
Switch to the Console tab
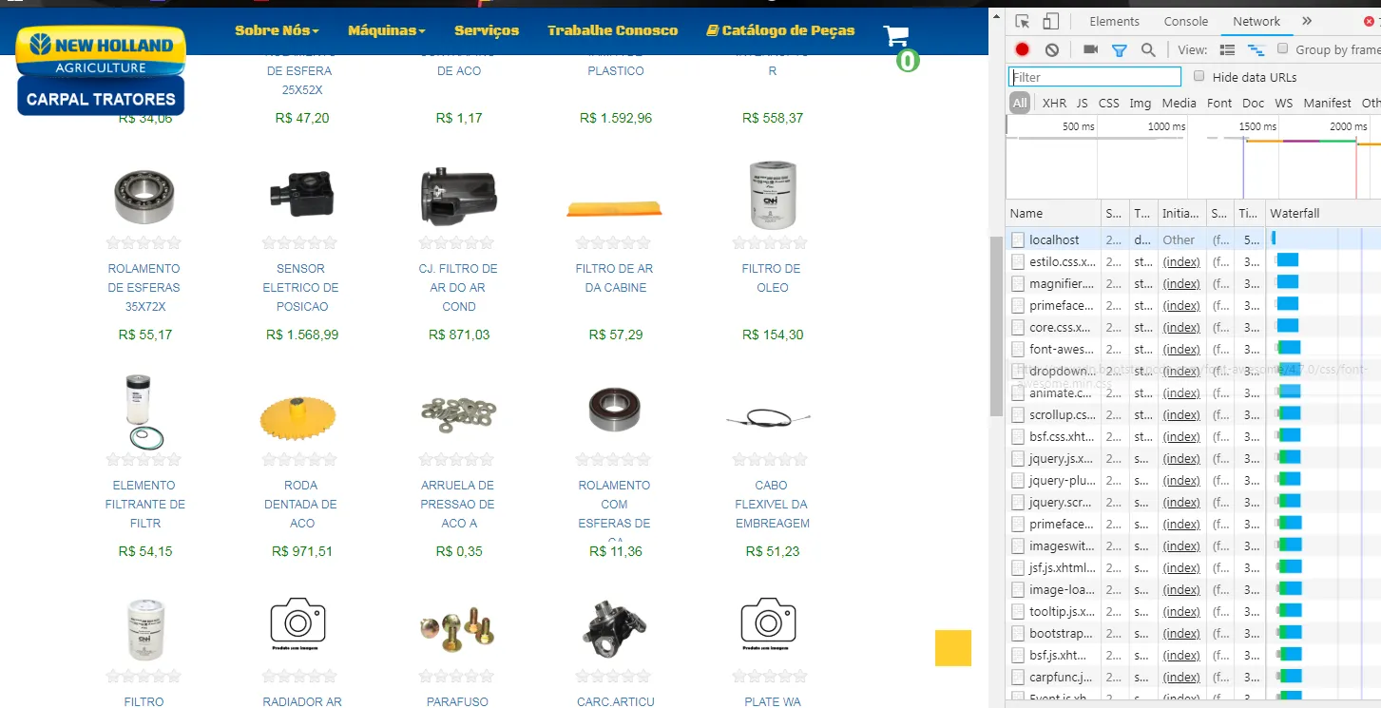coord(1186,21)
